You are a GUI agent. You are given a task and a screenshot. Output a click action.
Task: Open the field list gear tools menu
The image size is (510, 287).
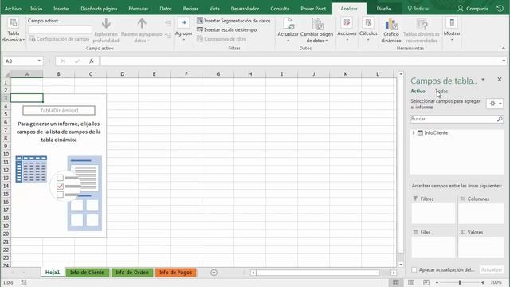(x=495, y=104)
